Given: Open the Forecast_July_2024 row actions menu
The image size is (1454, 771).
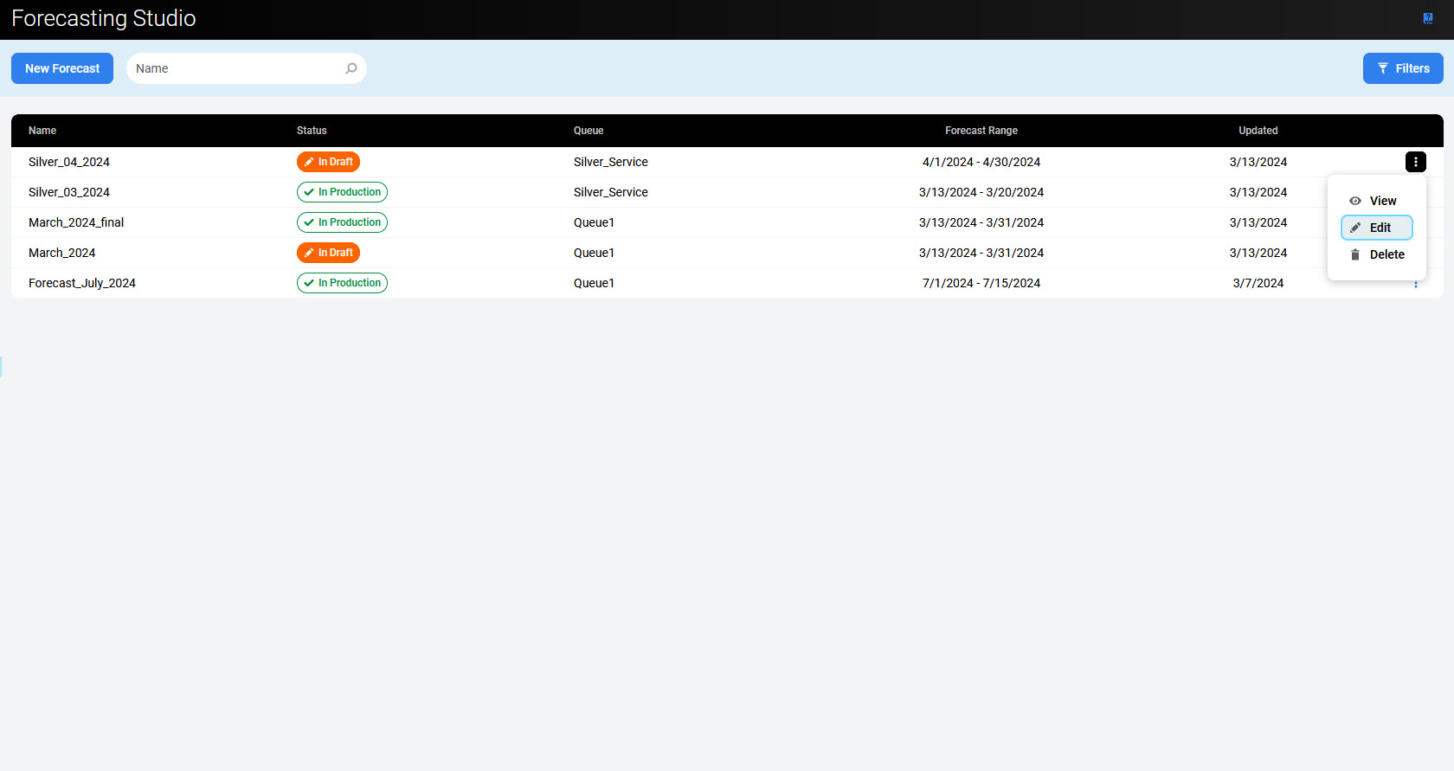Looking at the screenshot, I should pos(1415,284).
